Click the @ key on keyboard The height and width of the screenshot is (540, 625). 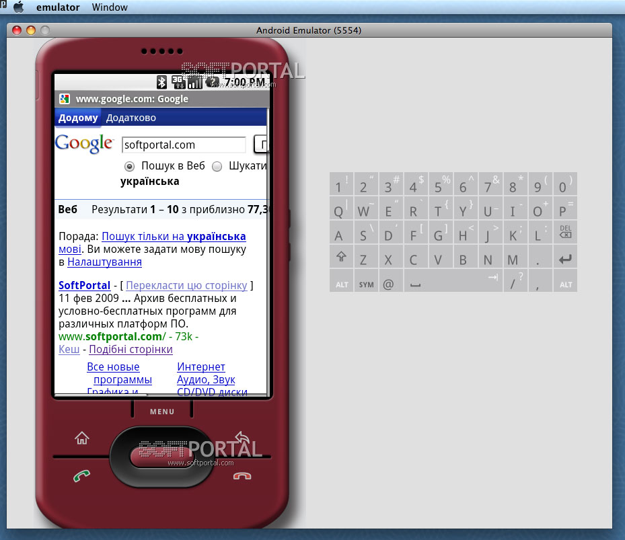coord(391,280)
